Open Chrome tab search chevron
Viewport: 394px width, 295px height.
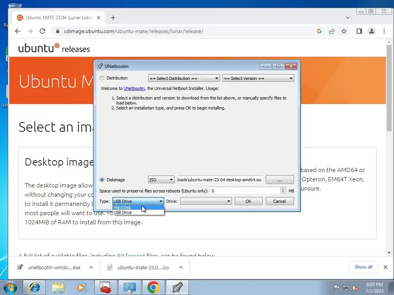pyautogui.click(x=348, y=18)
